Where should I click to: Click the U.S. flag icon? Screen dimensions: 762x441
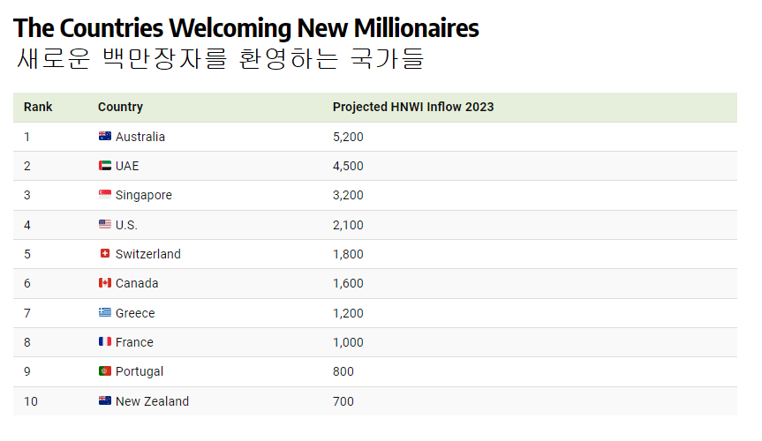coord(105,224)
